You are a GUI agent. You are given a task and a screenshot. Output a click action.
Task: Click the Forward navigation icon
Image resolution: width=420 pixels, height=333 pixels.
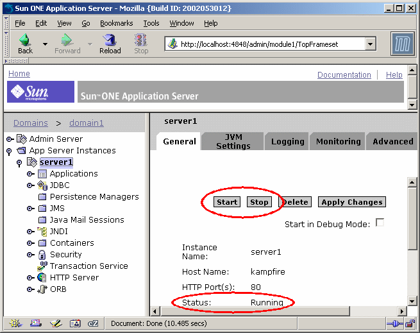click(67, 40)
